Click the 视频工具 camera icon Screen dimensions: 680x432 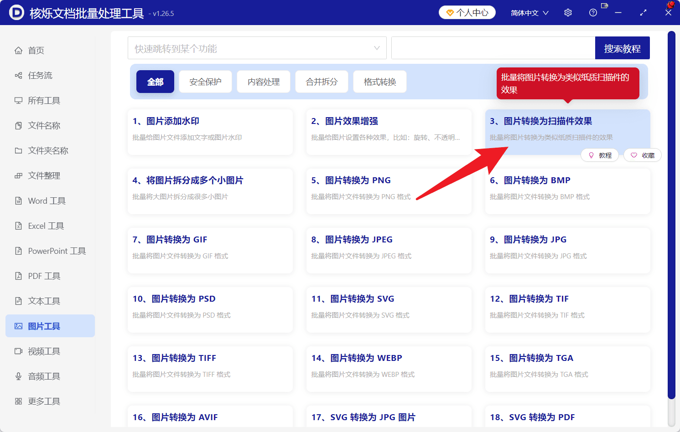18,351
